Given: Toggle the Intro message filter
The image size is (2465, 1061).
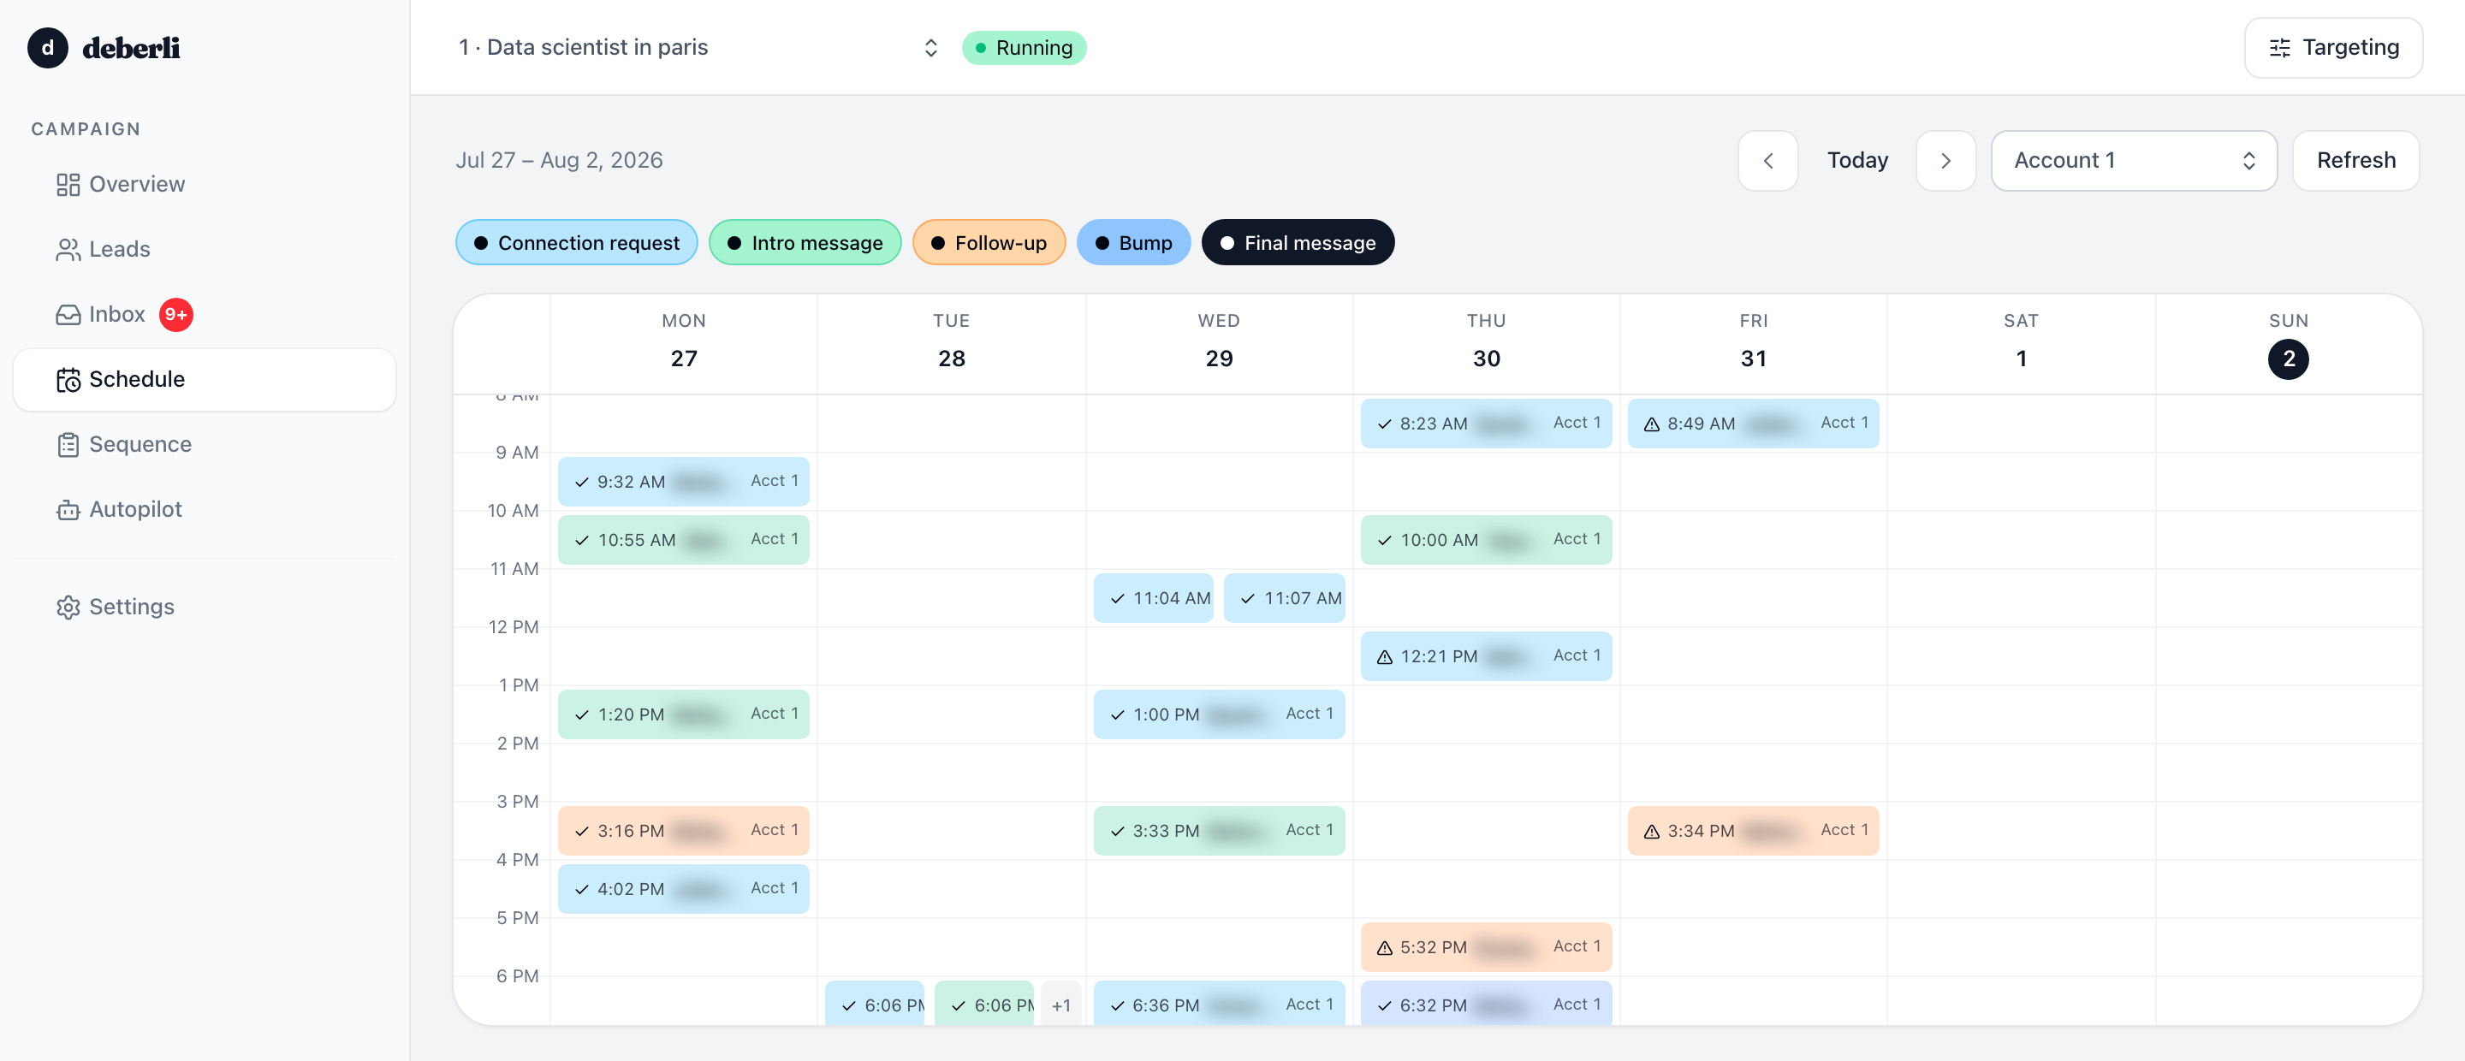Looking at the screenshot, I should pos(805,243).
